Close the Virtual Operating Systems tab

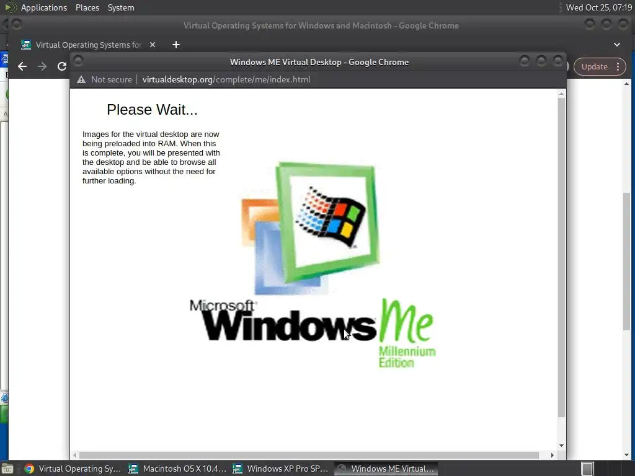click(153, 45)
